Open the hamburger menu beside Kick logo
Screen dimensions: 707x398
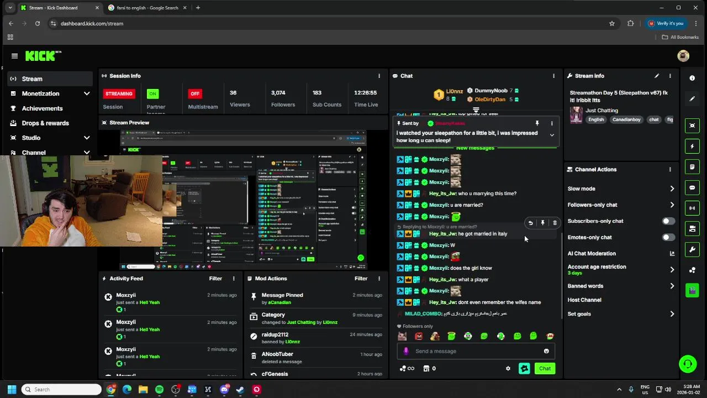14,56
